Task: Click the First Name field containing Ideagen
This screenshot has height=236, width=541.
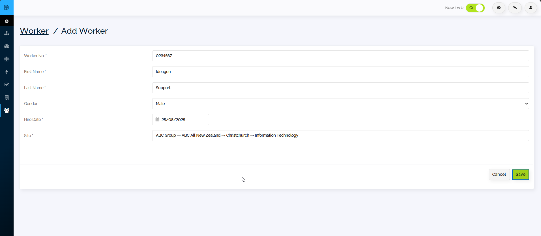Action: click(340, 72)
